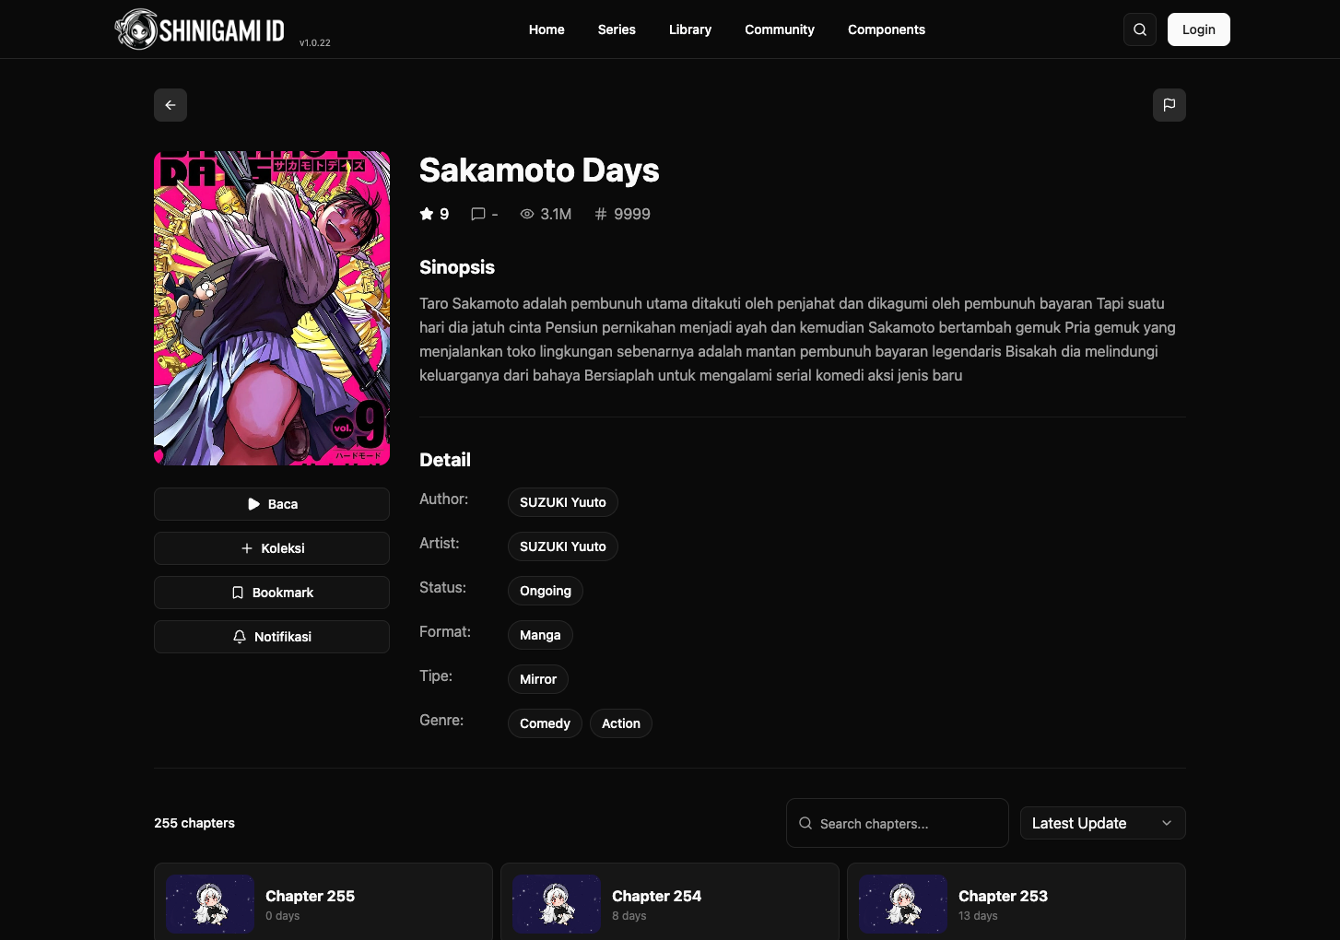Enable Notifikasi for this series
1340x940 pixels.
point(272,637)
